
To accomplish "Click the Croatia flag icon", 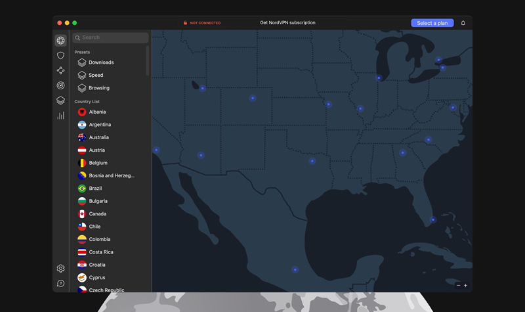I will [82, 265].
